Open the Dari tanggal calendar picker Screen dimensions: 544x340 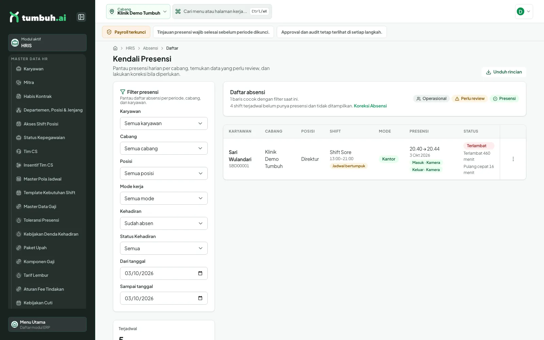point(200,273)
